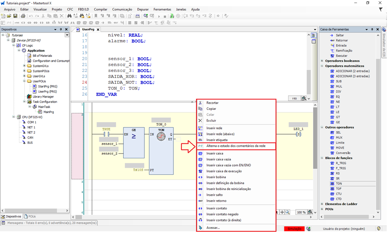Pick R_TRIG function block from toolbox
390x232 pixels.
click(341, 163)
